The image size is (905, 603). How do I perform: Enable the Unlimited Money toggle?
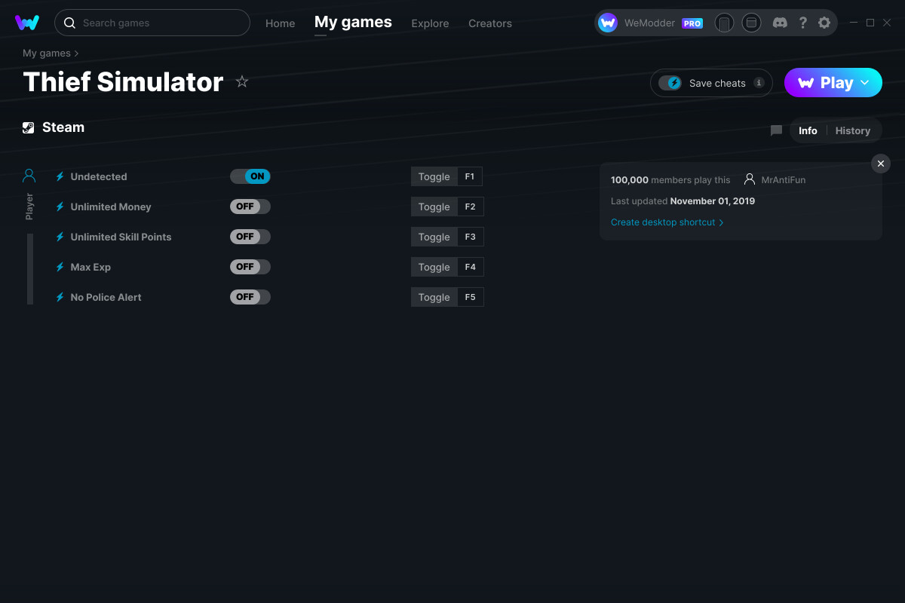250,207
